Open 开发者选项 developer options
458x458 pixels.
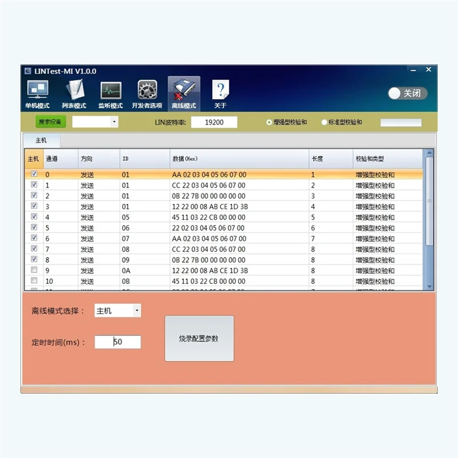(x=147, y=94)
